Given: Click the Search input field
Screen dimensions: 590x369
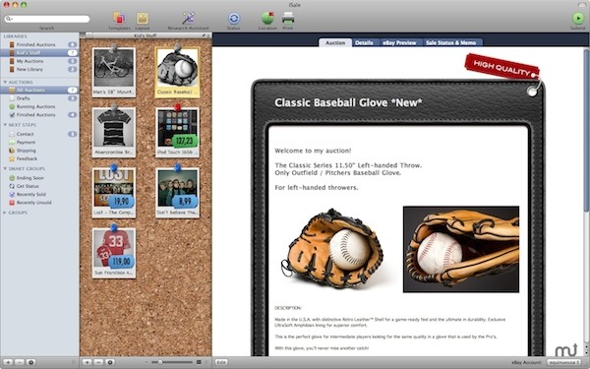Looking at the screenshot, I should coord(47,19).
